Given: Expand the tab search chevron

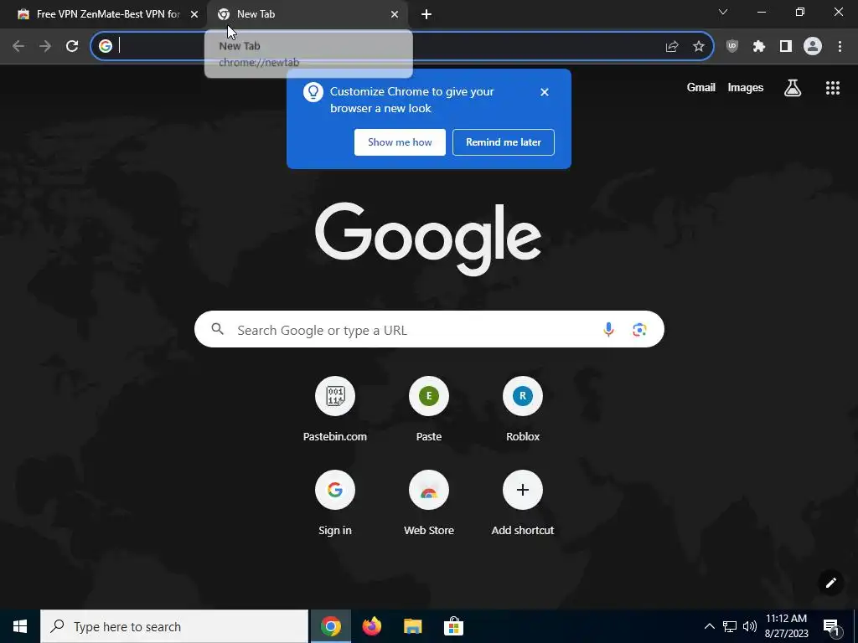Looking at the screenshot, I should pos(723,12).
